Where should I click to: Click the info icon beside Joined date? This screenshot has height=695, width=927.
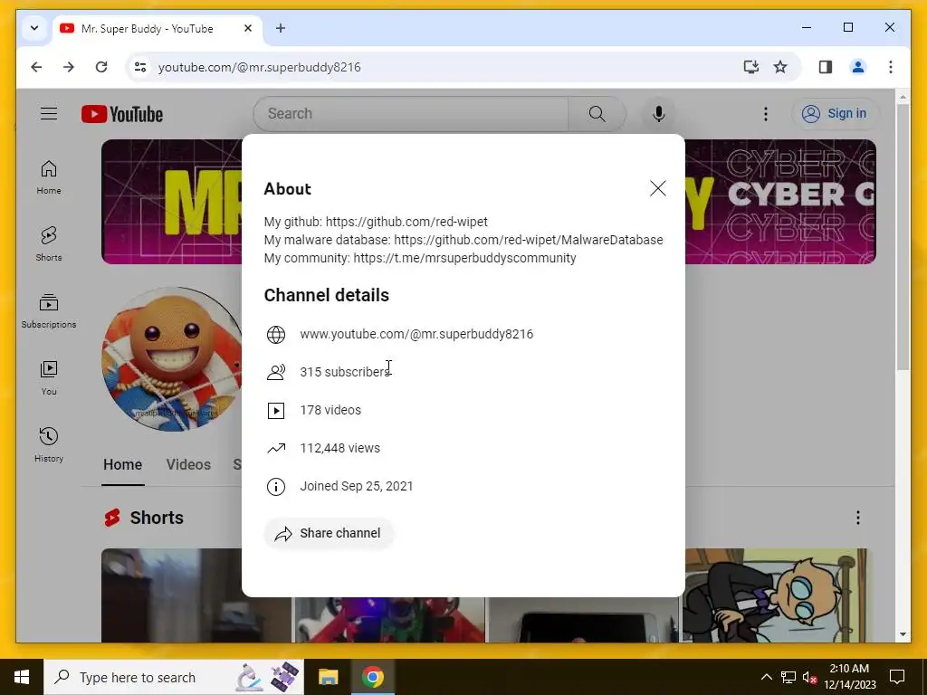click(x=275, y=486)
